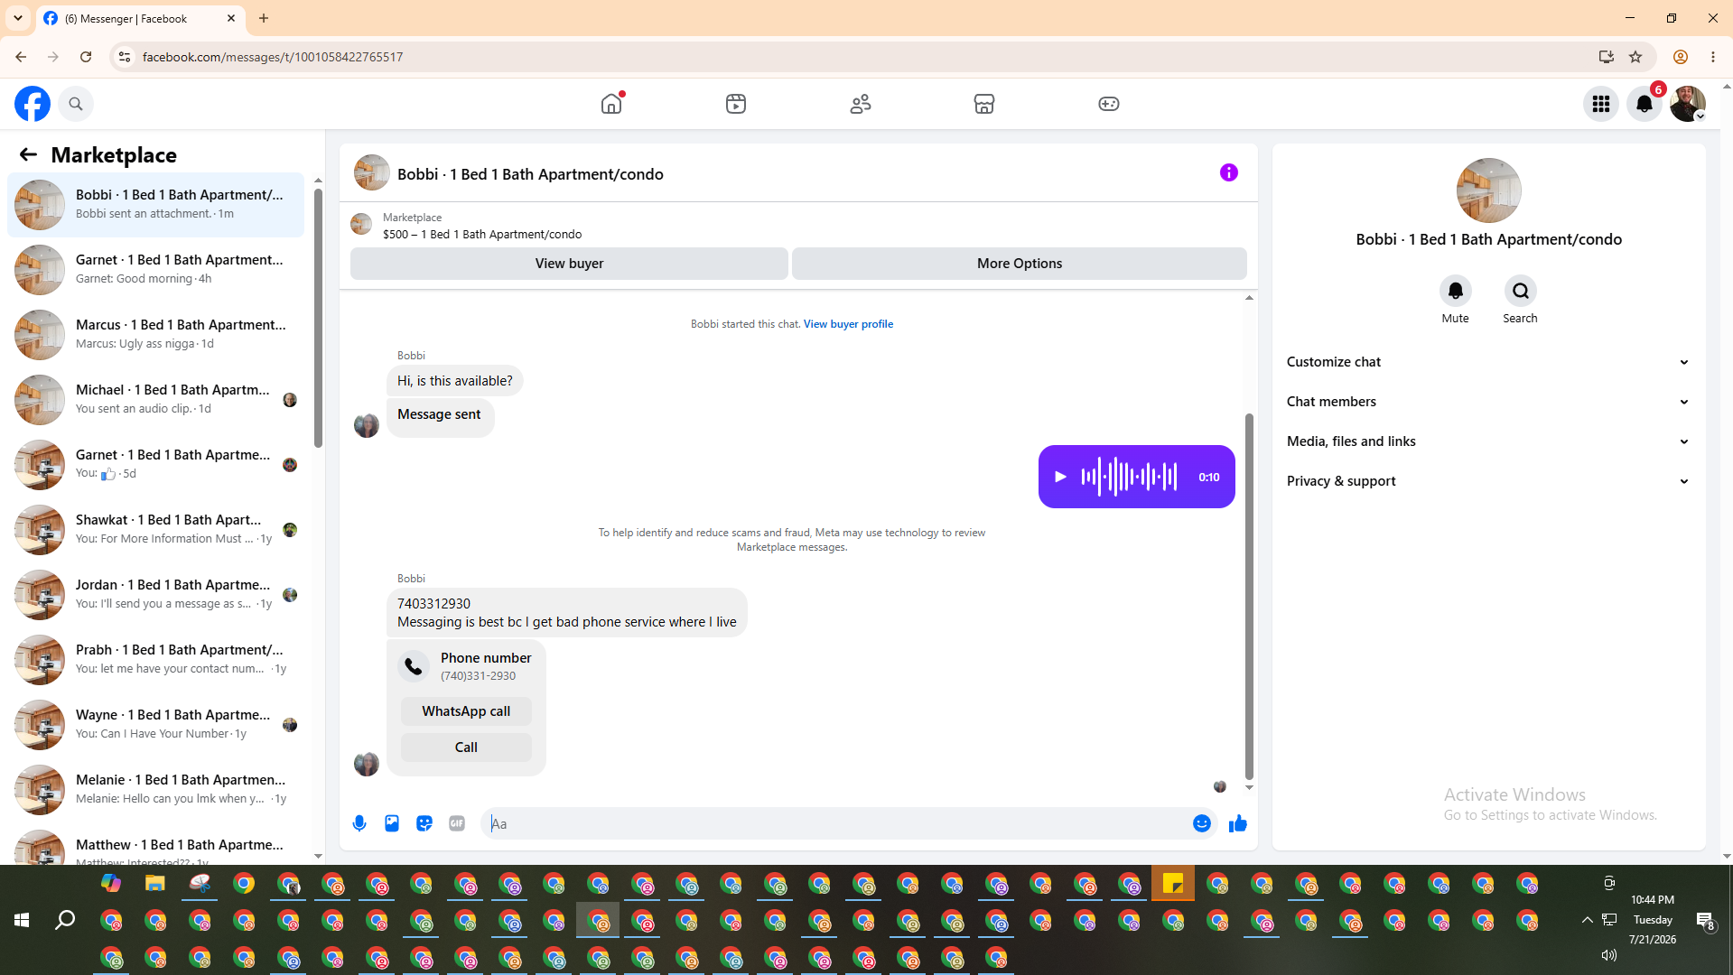
Task: Open the Windows notification center
Action: [1705, 920]
